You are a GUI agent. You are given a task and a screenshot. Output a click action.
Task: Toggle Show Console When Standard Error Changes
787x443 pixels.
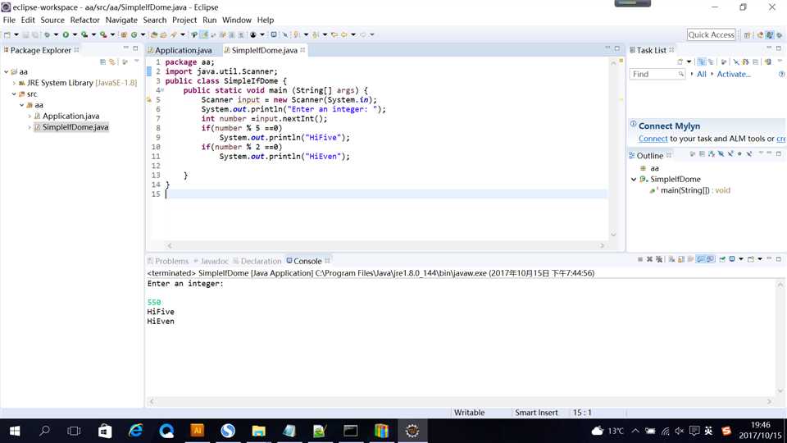click(x=710, y=259)
